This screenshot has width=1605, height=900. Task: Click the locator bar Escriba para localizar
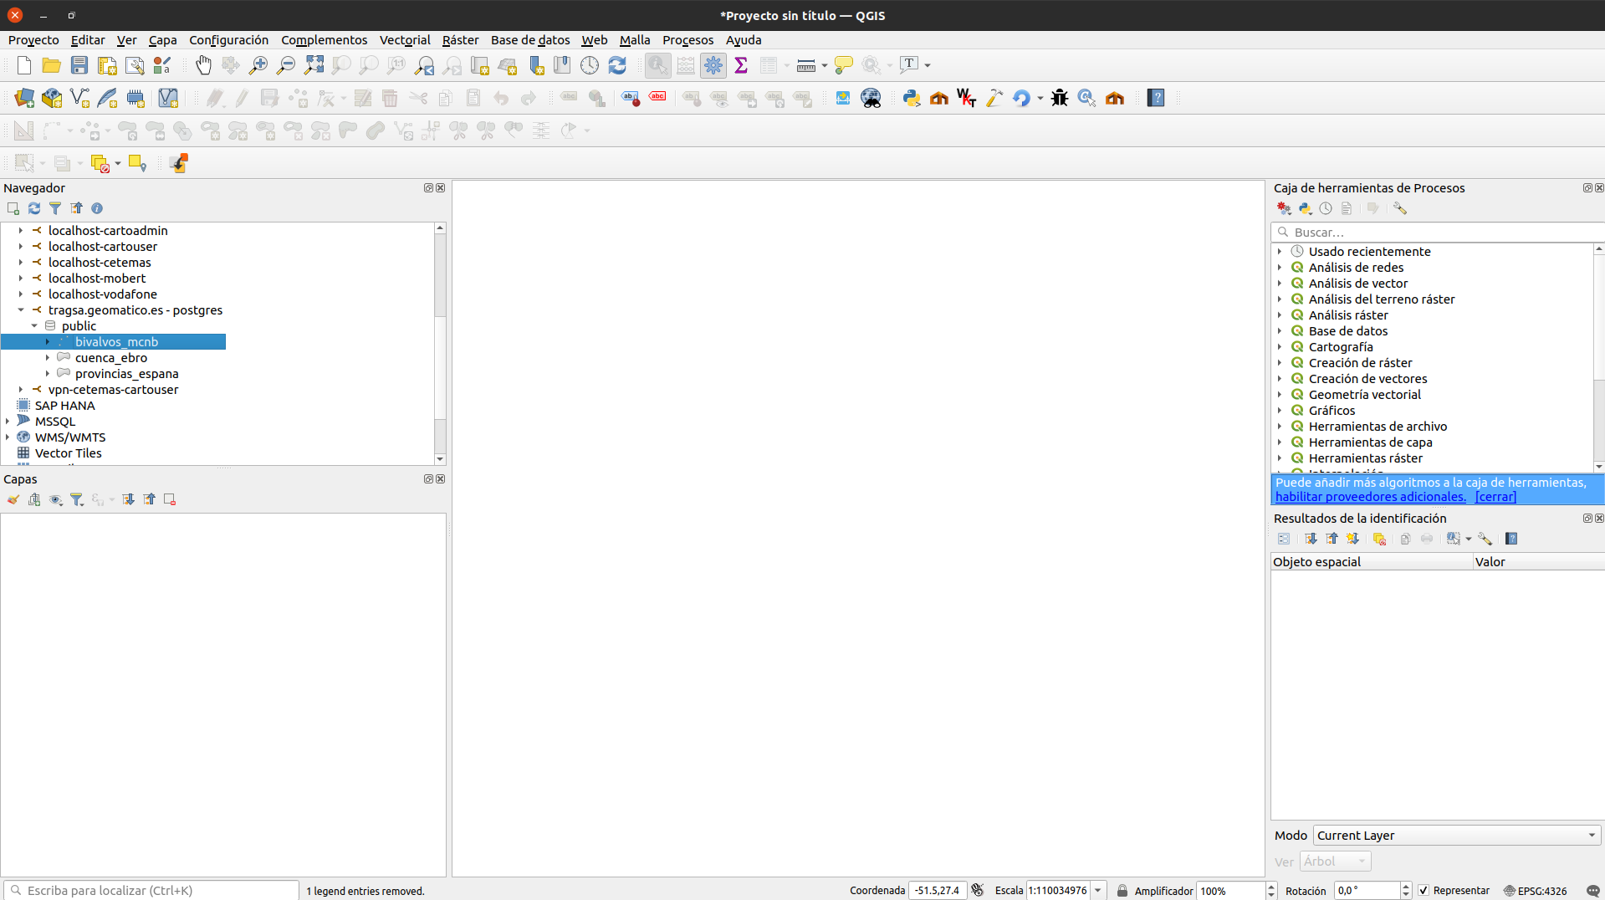(x=151, y=890)
